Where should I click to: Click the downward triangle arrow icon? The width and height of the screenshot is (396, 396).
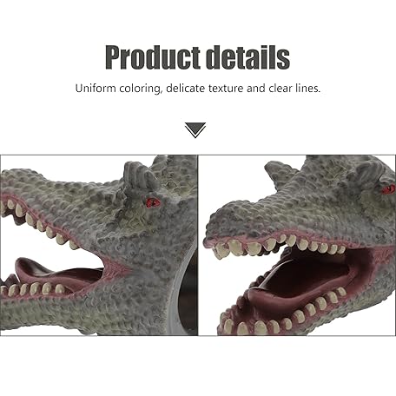click(x=195, y=130)
